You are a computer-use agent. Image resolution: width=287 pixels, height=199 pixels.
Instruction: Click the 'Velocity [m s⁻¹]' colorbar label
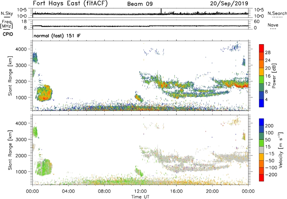(x=281, y=150)
